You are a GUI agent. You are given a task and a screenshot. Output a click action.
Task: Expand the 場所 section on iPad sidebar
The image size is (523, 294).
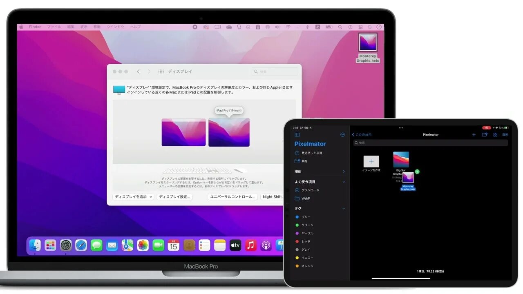(344, 171)
